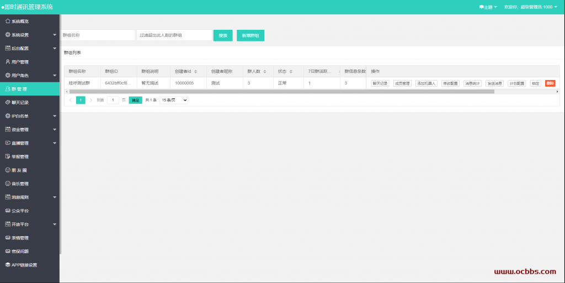This screenshot has height=283, width=565.
Task: Click the home icon beside 系统概览
Action: click(x=8, y=22)
